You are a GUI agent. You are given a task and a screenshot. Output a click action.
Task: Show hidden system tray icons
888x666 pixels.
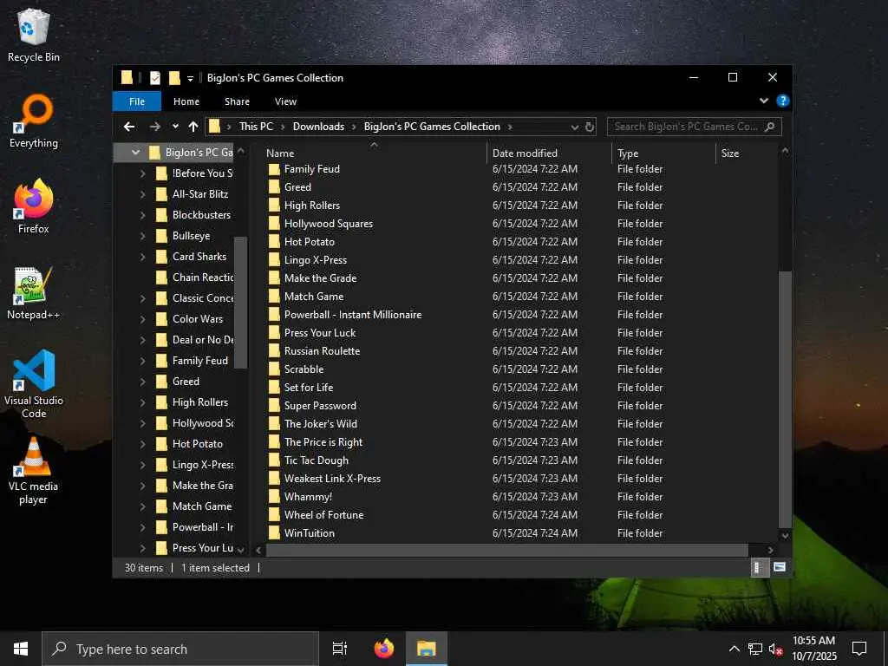[x=734, y=649]
